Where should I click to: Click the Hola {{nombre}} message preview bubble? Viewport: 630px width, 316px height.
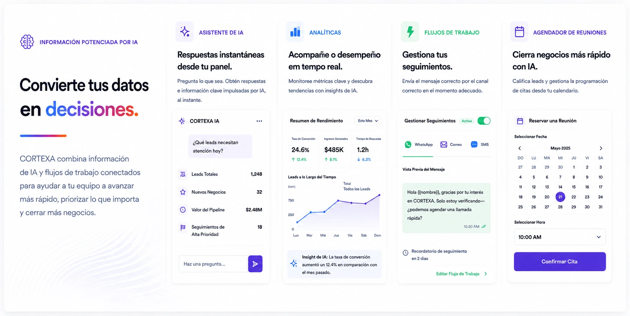coord(446,208)
